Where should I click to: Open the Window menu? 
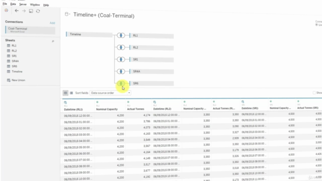[x=35, y=5]
